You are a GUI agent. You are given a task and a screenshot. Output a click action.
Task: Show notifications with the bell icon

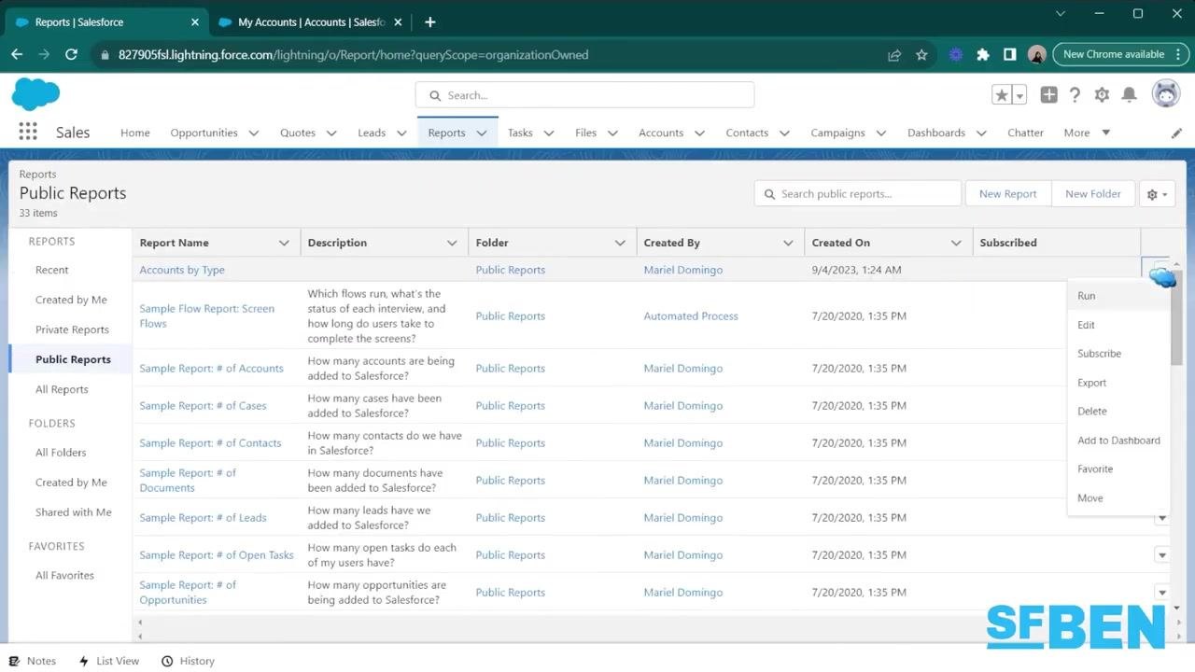(1129, 95)
